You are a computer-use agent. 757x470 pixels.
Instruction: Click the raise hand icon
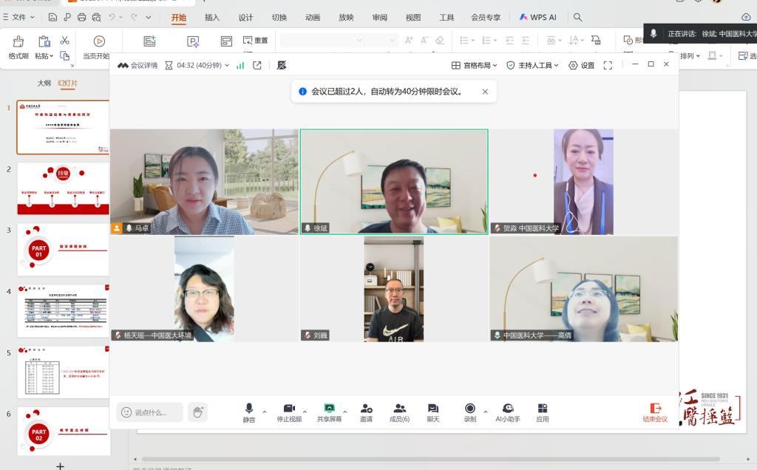197,412
